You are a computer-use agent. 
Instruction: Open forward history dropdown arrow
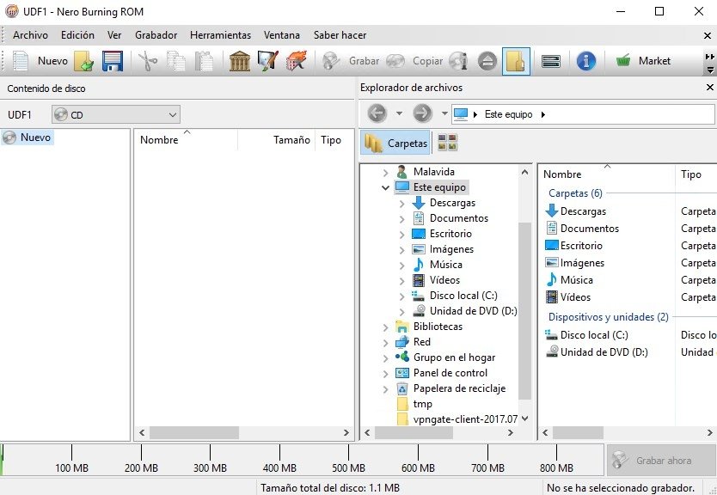(x=444, y=113)
